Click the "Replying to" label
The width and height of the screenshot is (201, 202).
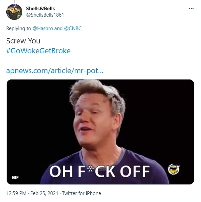(x=19, y=28)
